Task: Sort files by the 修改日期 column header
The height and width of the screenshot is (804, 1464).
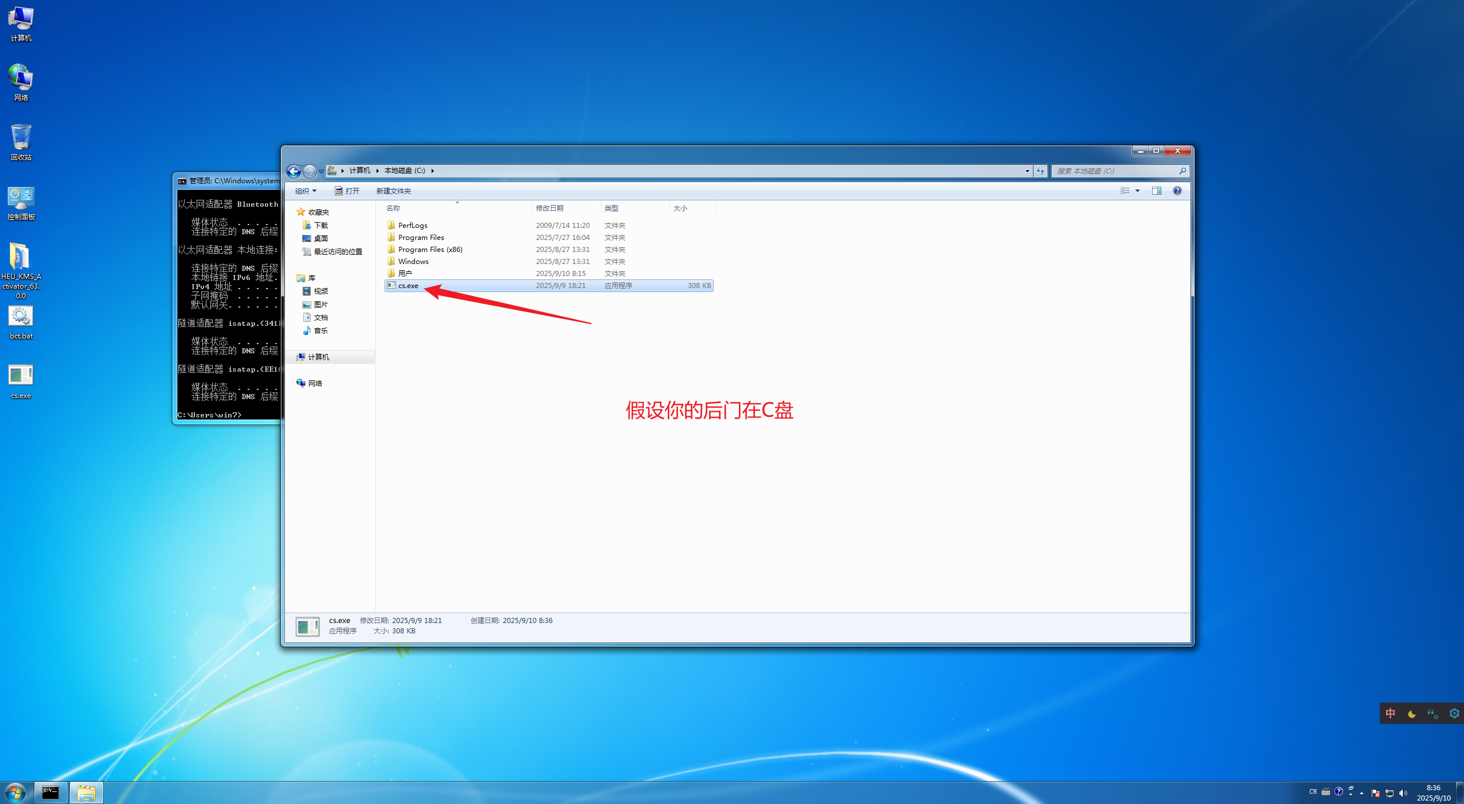Action: pos(549,208)
